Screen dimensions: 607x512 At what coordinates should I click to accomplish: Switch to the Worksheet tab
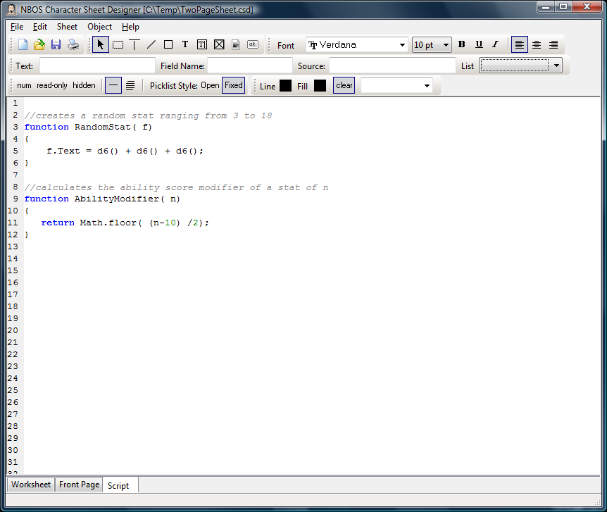click(x=31, y=485)
